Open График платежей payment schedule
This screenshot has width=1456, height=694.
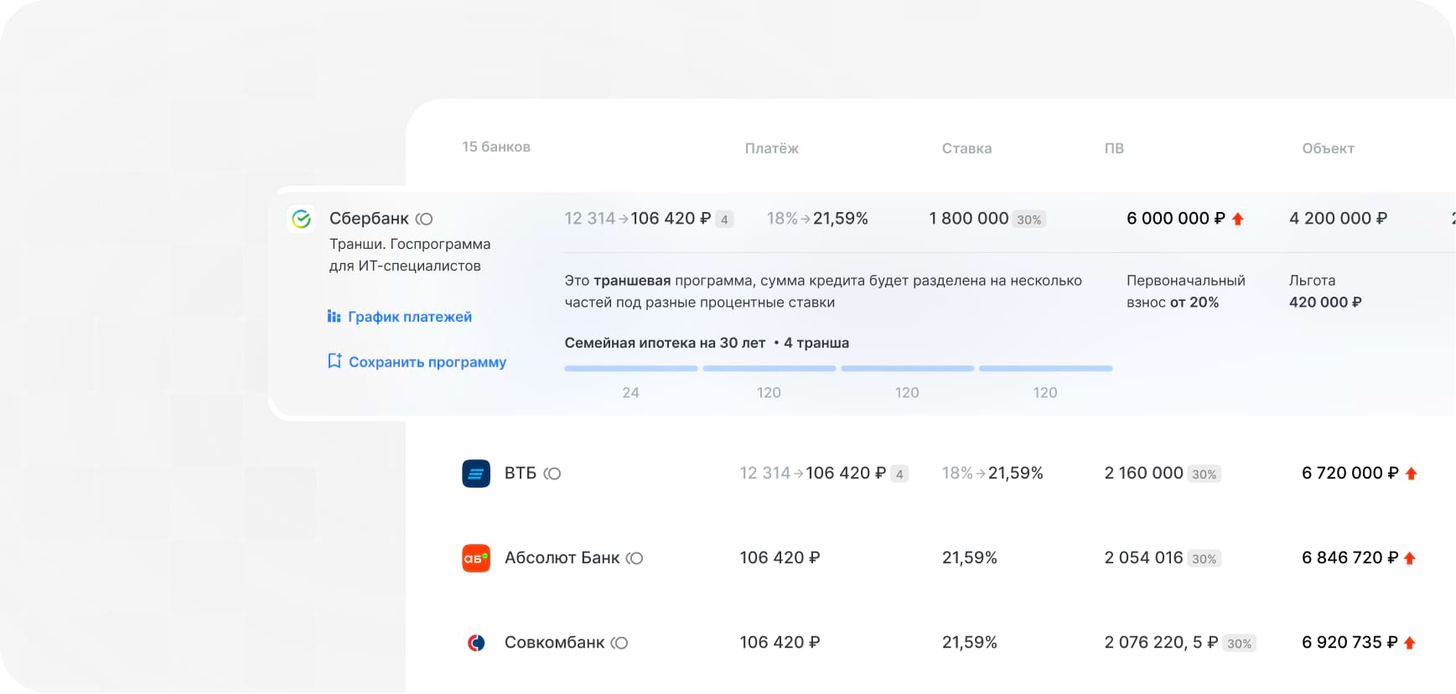400,317
